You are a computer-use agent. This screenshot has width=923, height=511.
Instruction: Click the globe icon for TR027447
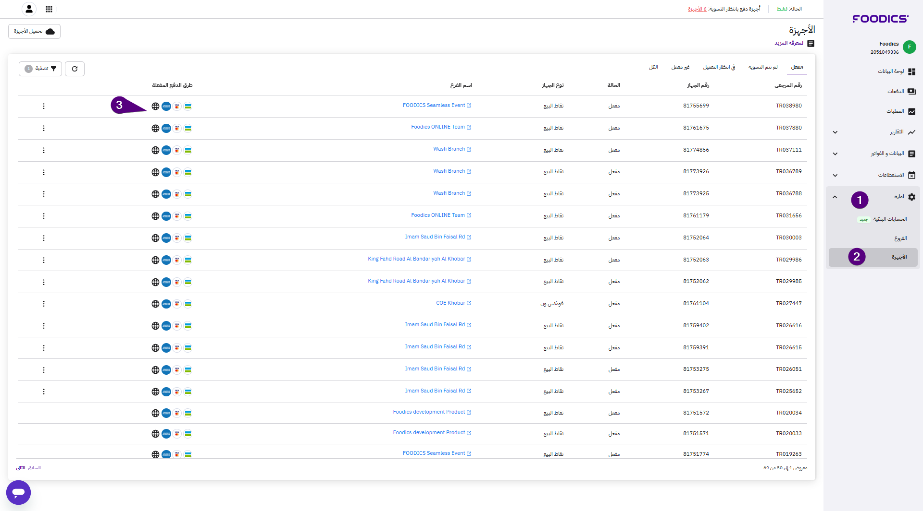(x=155, y=304)
